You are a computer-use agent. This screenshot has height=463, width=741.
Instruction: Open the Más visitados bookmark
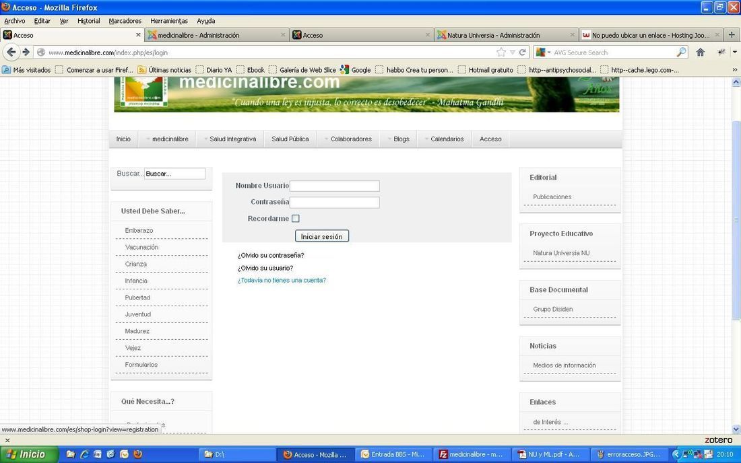coord(26,70)
